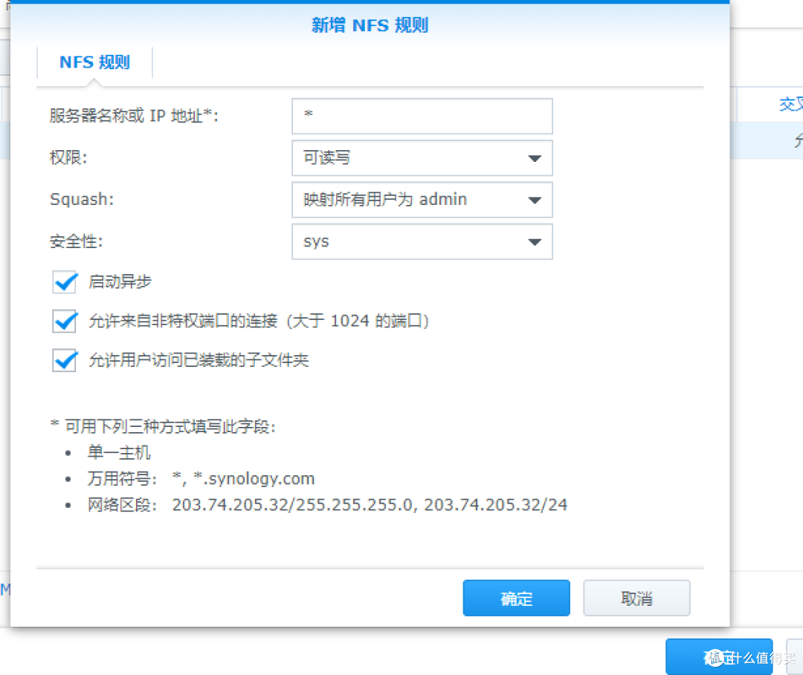The width and height of the screenshot is (803, 675).
Task: Switch to the NFS 规则 tab
Action: click(94, 62)
